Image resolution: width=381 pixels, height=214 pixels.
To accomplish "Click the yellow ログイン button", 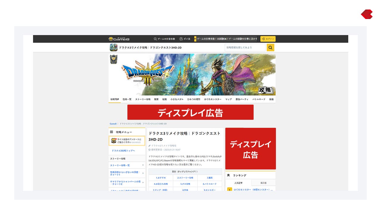I will [x=268, y=39].
